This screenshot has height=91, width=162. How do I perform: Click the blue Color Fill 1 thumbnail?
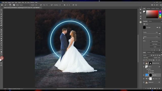click(x=147, y=75)
